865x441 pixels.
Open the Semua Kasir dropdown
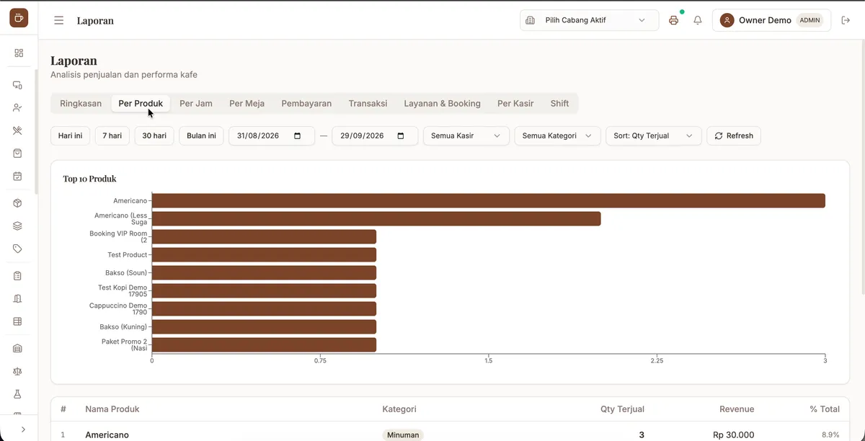point(466,135)
